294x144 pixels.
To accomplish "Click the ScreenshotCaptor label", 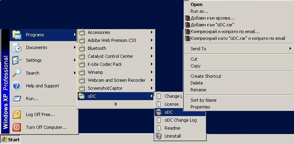I will 105,88.
